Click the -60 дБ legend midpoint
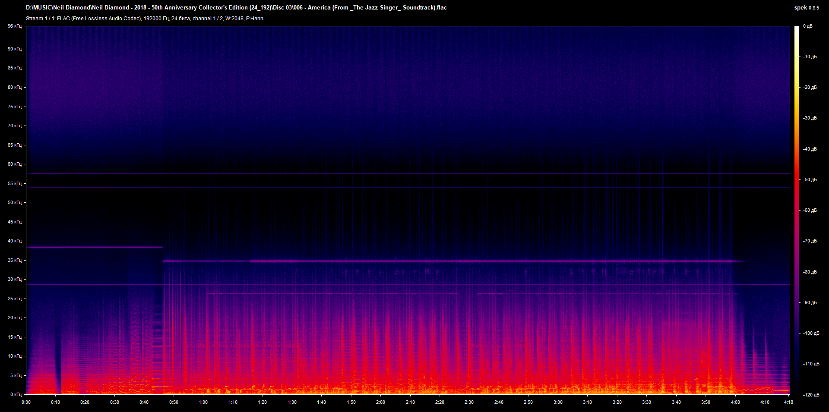The image size is (829, 412). (x=809, y=210)
